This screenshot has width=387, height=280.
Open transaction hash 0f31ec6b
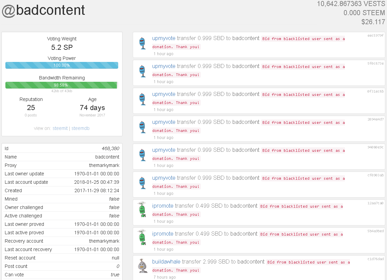(376, 91)
